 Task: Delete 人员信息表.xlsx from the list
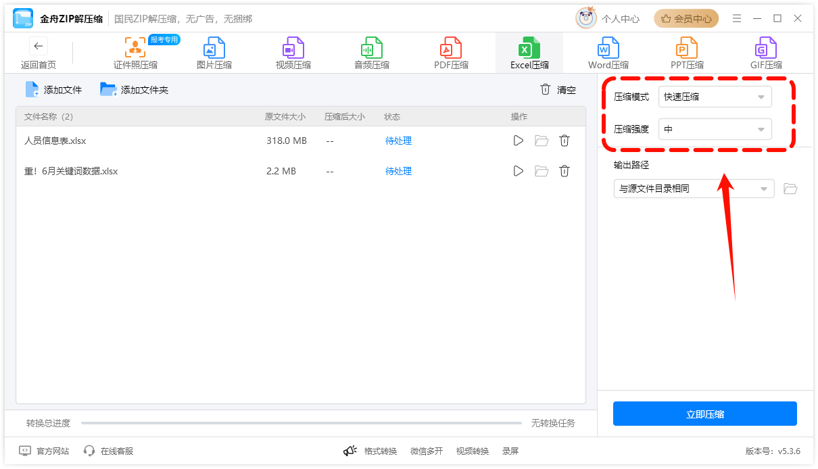(x=564, y=141)
